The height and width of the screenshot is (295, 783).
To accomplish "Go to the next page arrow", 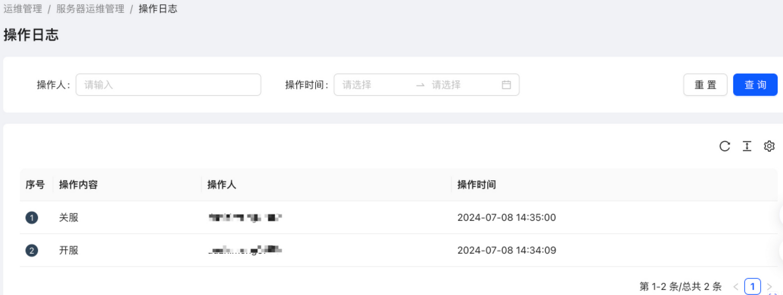I will pos(769,287).
